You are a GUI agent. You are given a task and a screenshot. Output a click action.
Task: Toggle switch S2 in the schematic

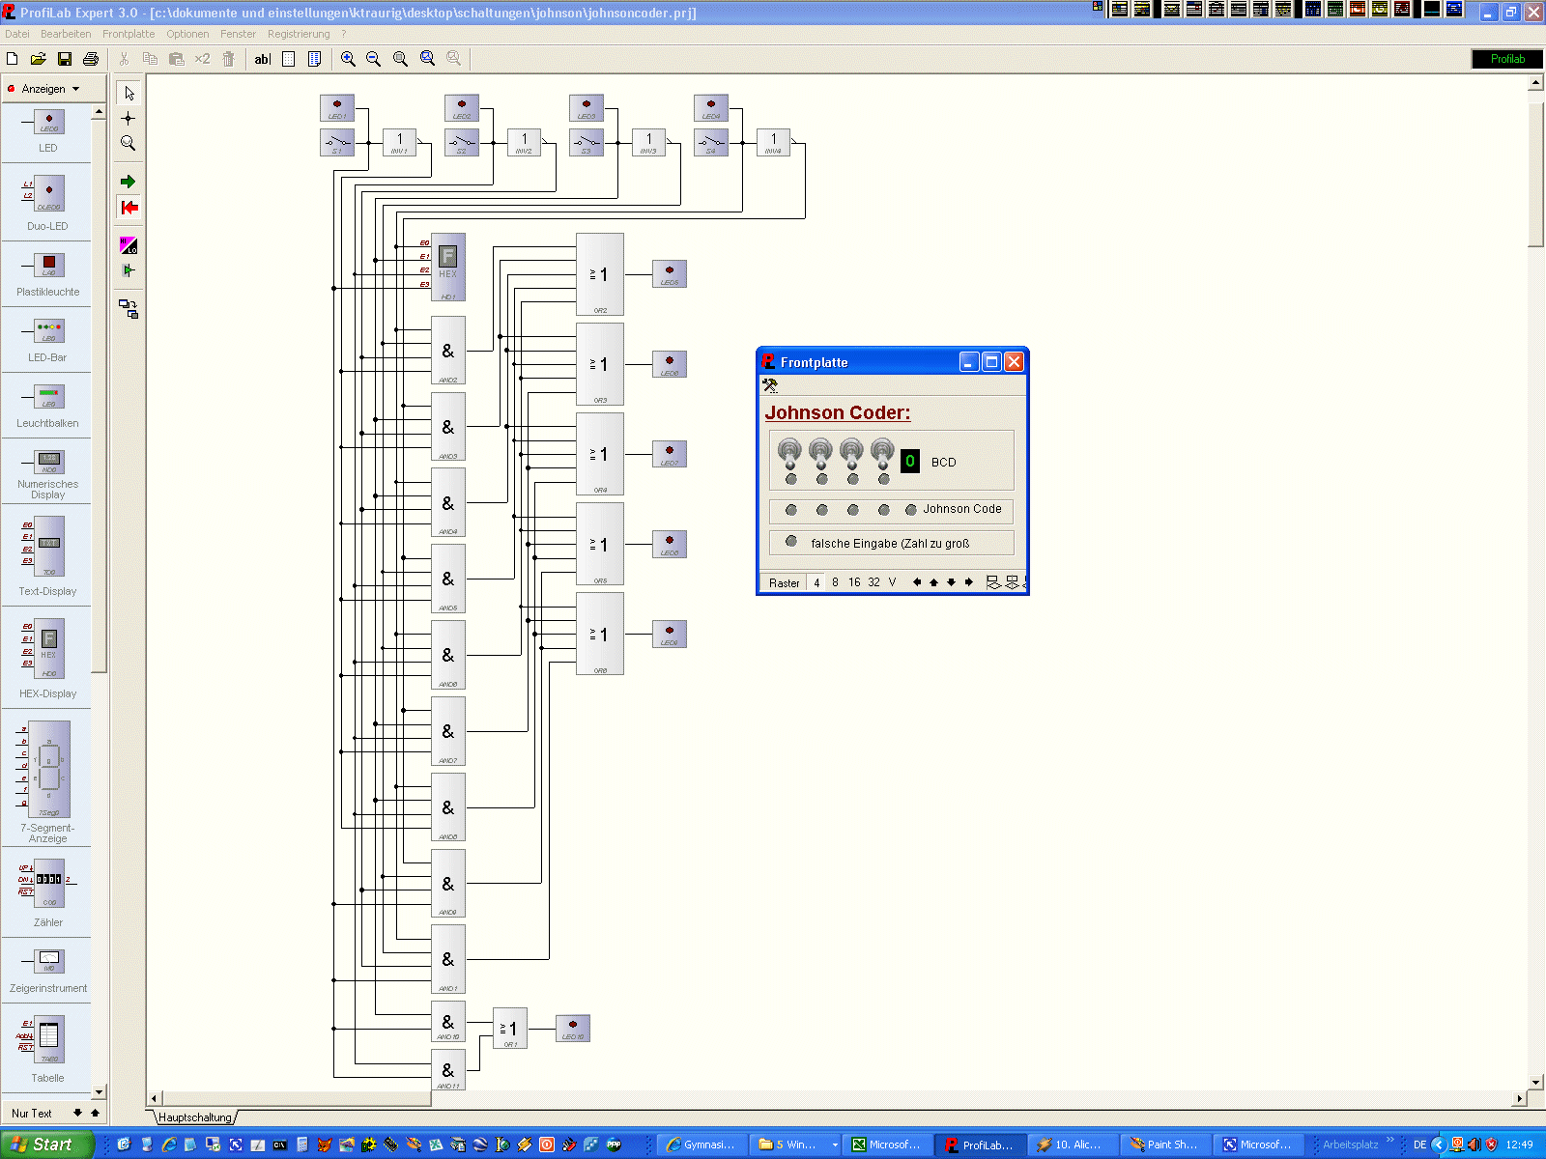pos(462,143)
